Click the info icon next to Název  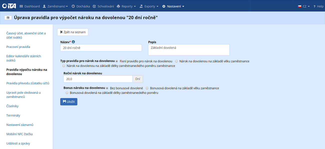click(73, 42)
